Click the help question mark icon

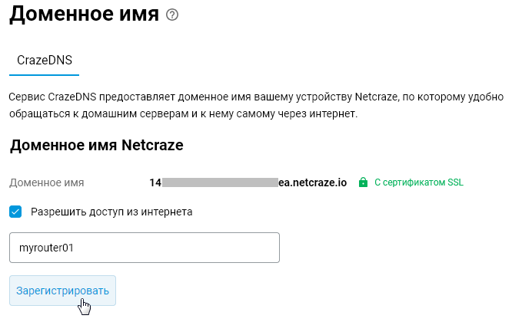(172, 15)
